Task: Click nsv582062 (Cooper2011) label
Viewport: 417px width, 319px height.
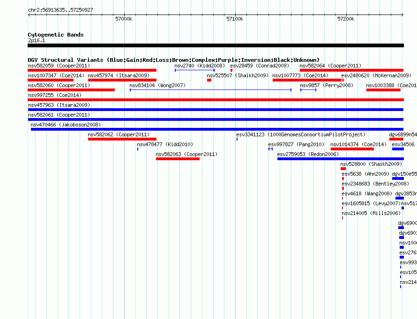Action: coord(119,134)
